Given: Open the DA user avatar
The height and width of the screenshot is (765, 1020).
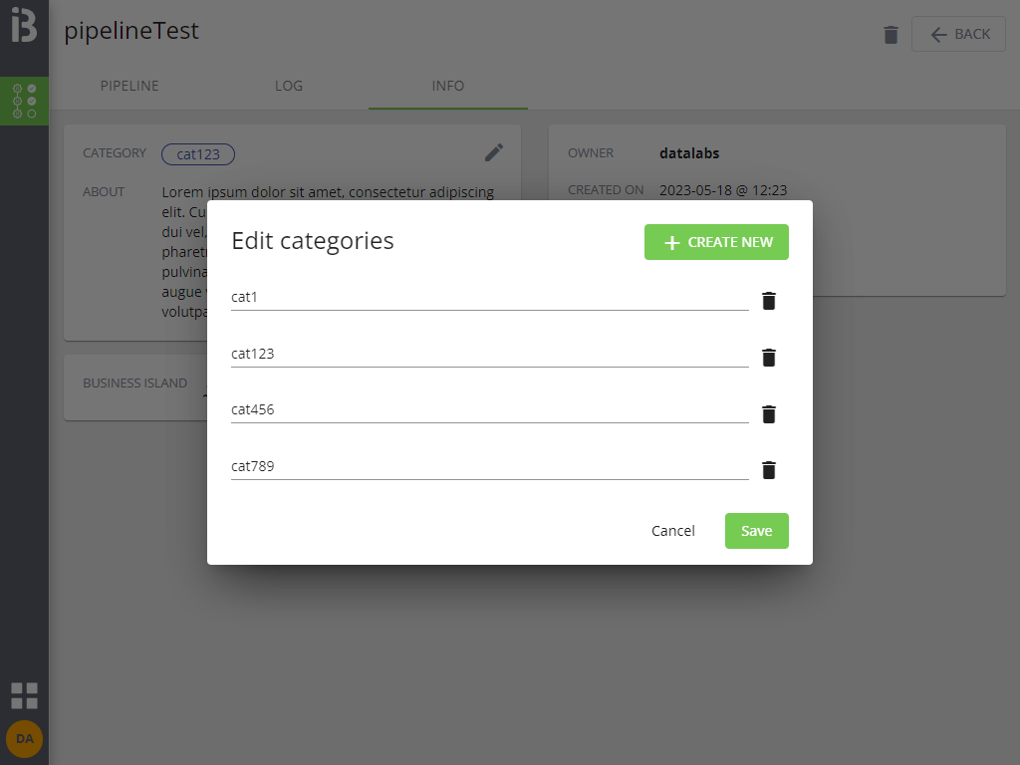Looking at the screenshot, I should tap(24, 738).
